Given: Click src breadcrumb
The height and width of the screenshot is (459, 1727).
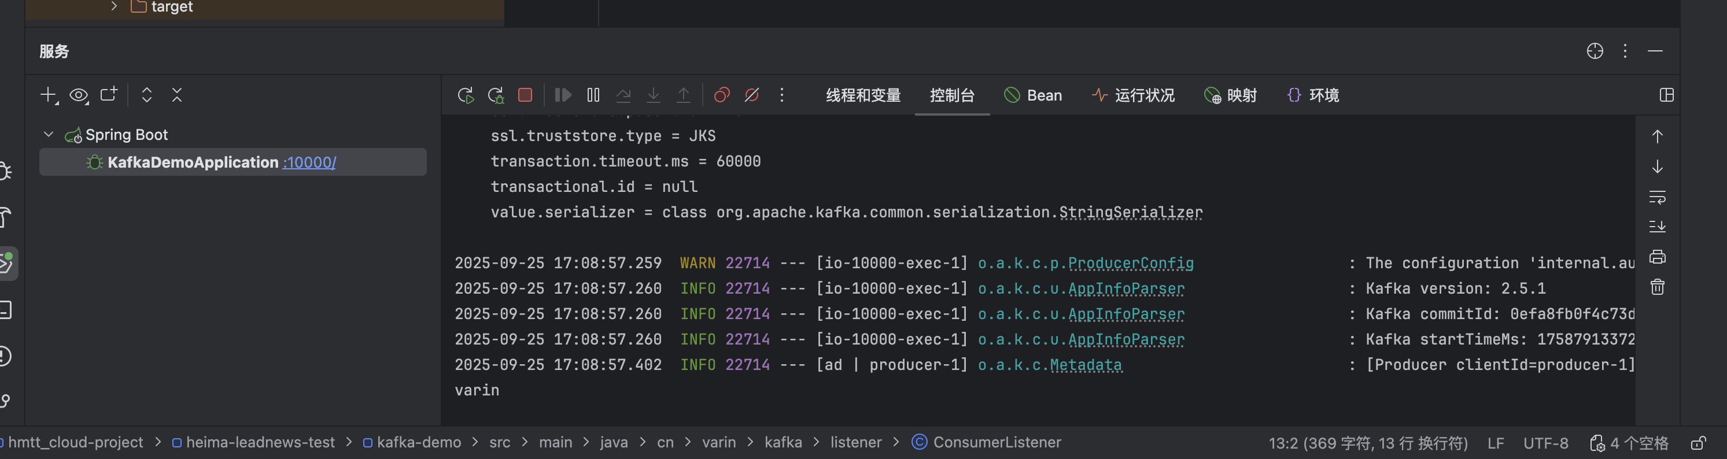Looking at the screenshot, I should click(x=500, y=442).
